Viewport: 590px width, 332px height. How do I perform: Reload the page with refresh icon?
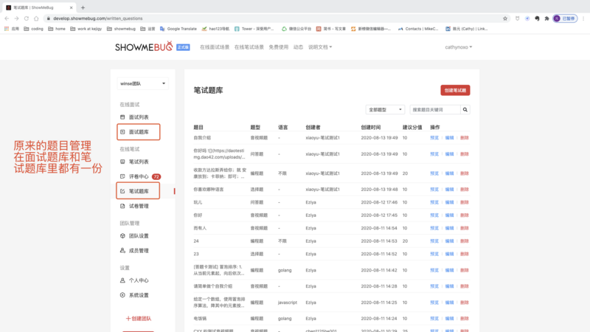coord(27,18)
